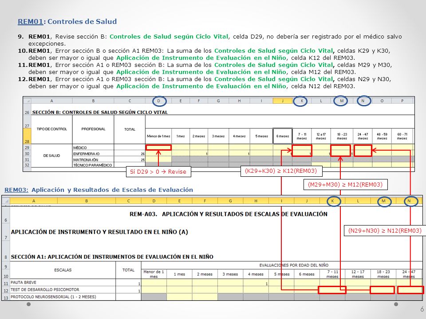
Task: Click 'SECCIÓN A1: APLICACIÓN DE INSTRUMENTOS' heading cell
Action: pos(112,257)
